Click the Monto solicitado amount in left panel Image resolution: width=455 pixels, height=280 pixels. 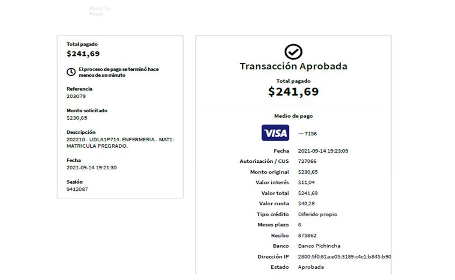click(77, 118)
